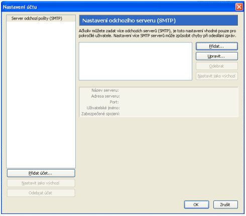The image size is (246, 216).
Task: Click Nastavit jako výchozí below the account list
Action: click(41, 183)
